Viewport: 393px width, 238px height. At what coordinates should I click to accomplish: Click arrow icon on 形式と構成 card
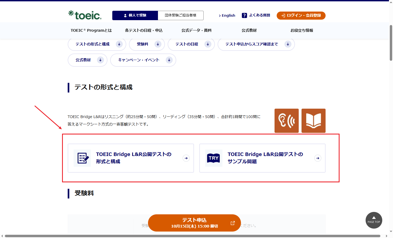pyautogui.click(x=186, y=158)
